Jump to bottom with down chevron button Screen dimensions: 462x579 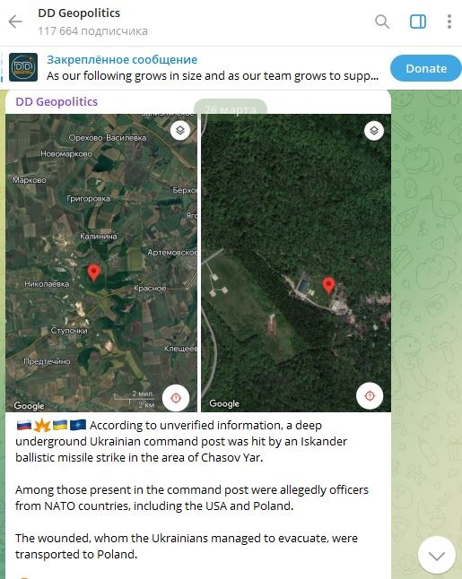point(437,556)
